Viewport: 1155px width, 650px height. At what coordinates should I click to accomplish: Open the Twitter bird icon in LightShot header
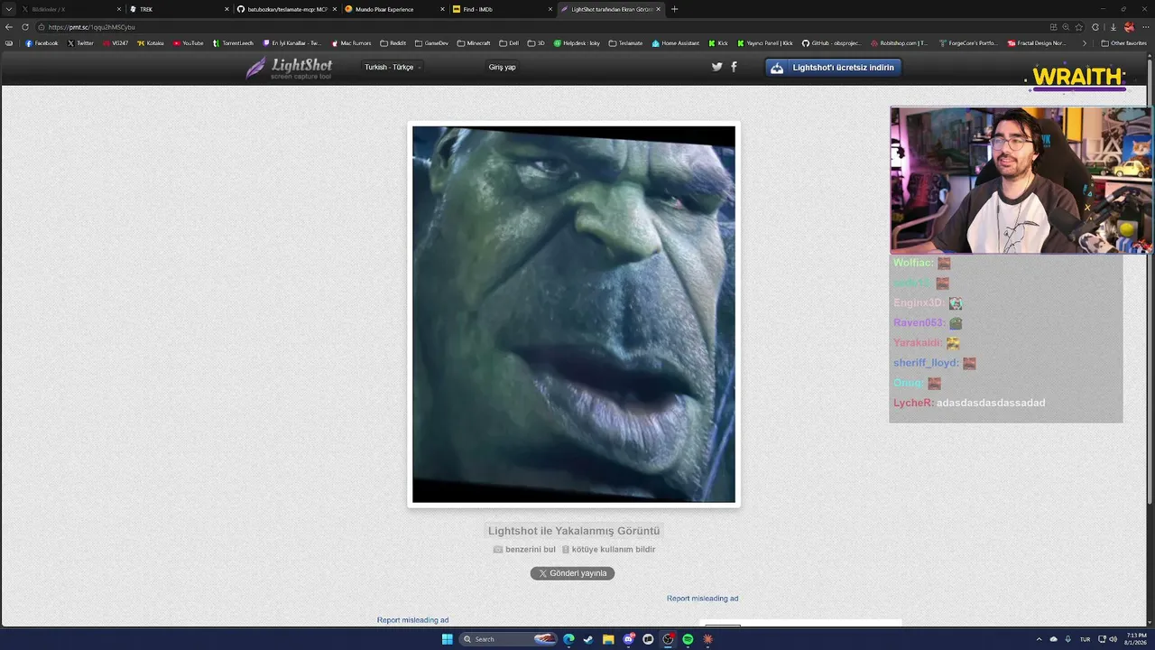click(716, 67)
